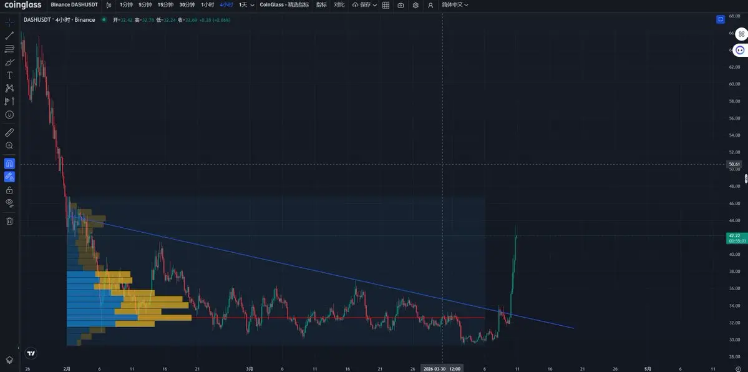
Task: Open the Binance DASHUSDT symbol search
Action: (74, 5)
